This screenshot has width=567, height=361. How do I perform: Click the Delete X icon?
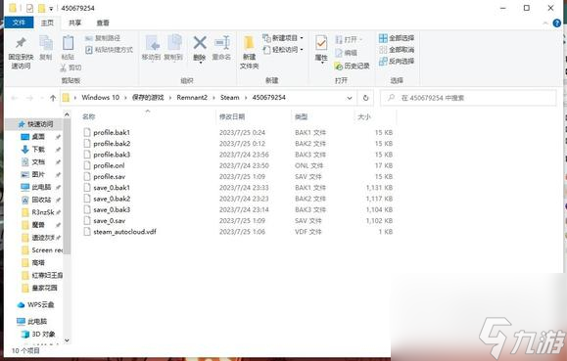[200, 43]
